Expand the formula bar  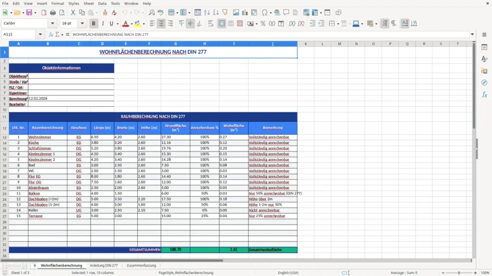click(x=472, y=34)
